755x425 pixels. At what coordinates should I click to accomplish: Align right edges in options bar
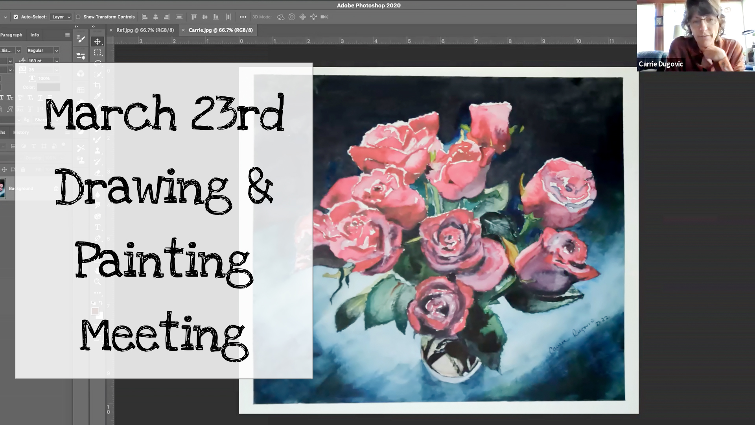pyautogui.click(x=167, y=17)
